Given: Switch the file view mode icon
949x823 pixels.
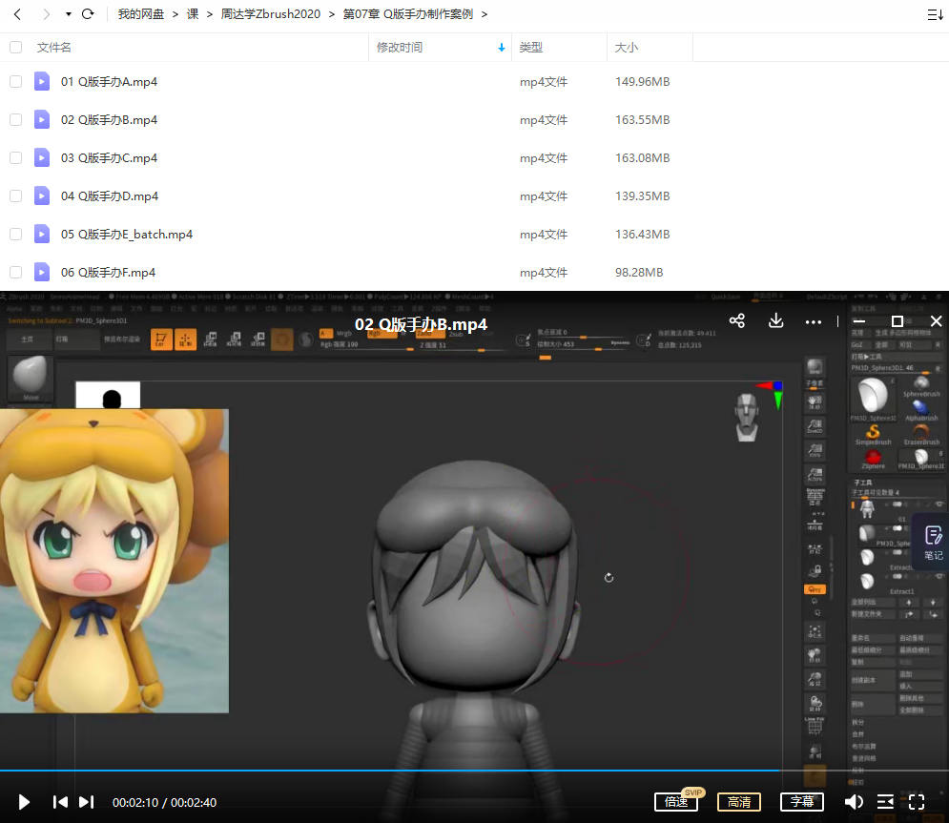Looking at the screenshot, I should 934,14.
